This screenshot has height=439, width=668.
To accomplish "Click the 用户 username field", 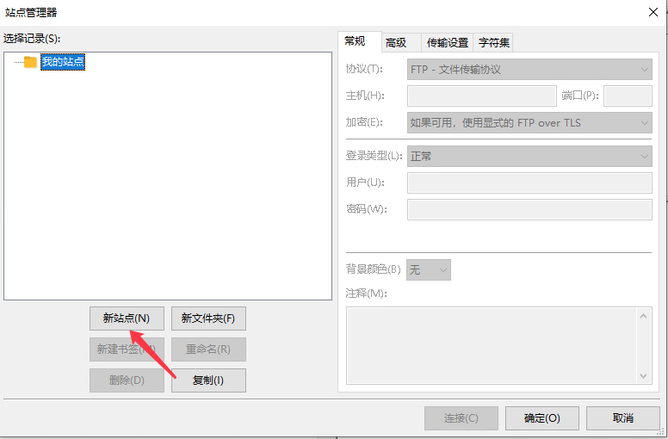I will (x=529, y=182).
